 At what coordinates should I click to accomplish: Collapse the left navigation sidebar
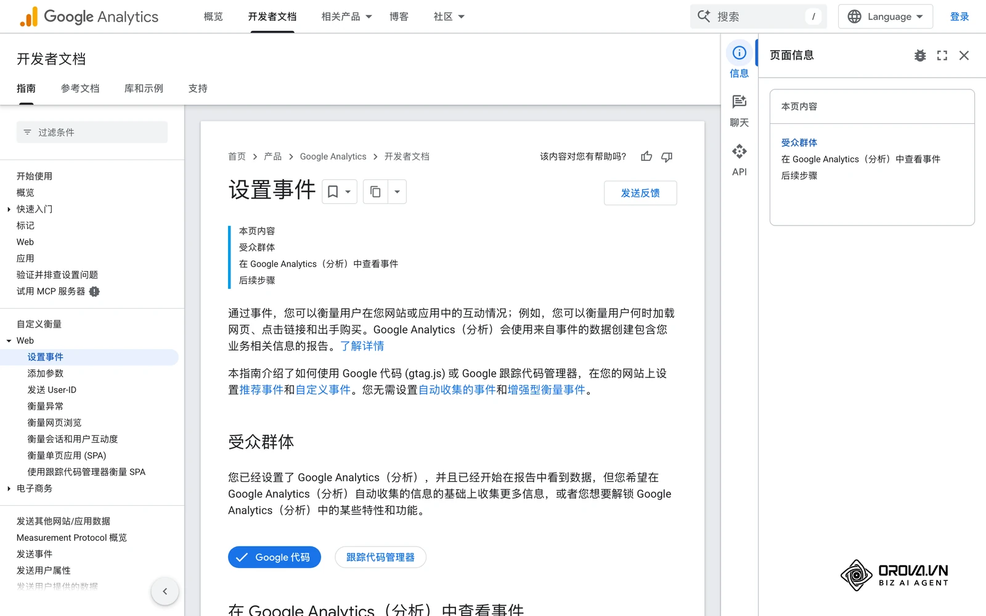[165, 591]
